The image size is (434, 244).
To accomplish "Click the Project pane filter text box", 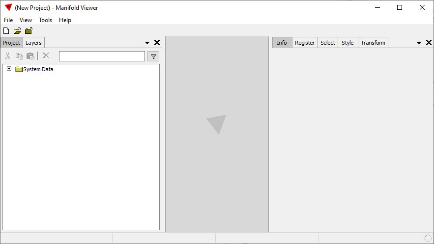I will [102, 56].
